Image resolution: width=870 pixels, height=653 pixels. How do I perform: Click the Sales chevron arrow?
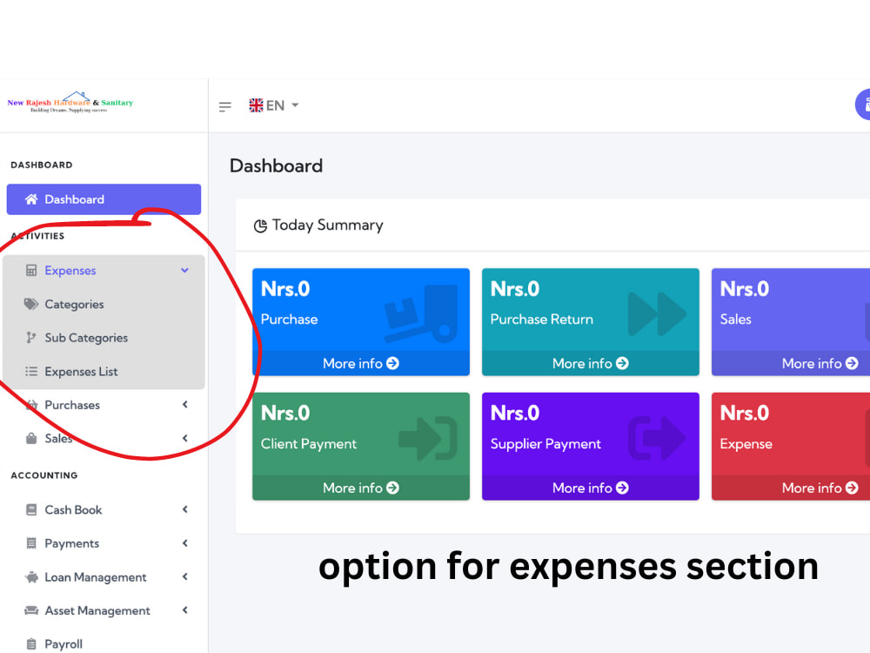point(184,438)
